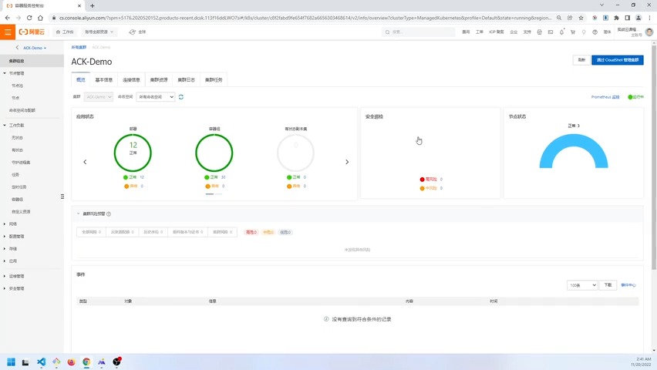Open Visual Studio Code from the taskbar

[41, 362]
